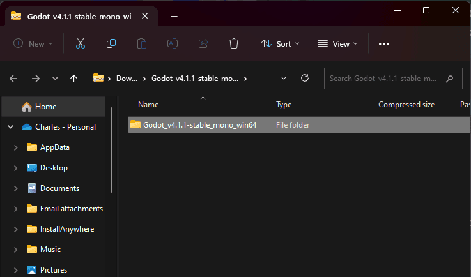Add a new File Explorer tab
Viewport: 471px width, 277px height.
pos(174,16)
